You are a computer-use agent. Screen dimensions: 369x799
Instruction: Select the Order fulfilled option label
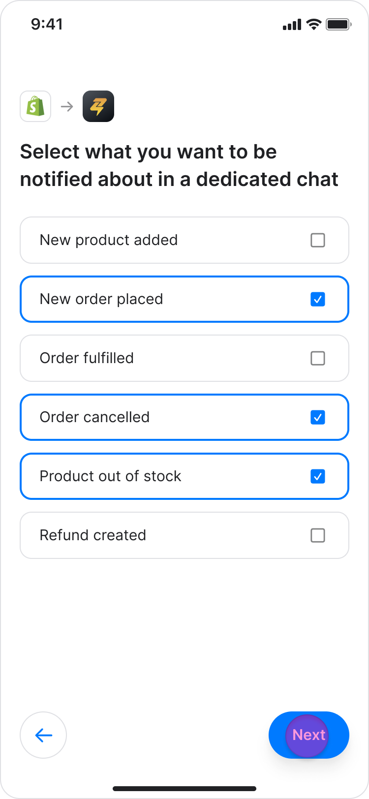click(87, 358)
